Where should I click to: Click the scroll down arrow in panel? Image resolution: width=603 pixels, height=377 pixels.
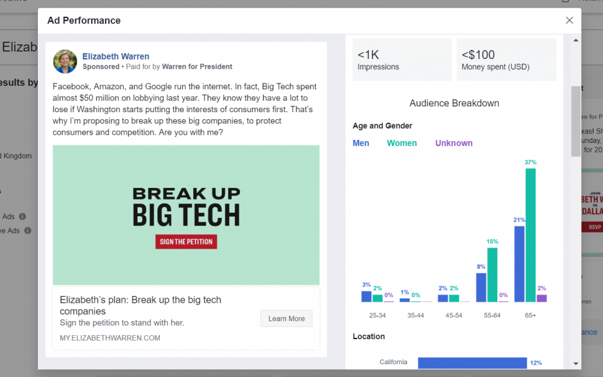click(x=575, y=364)
